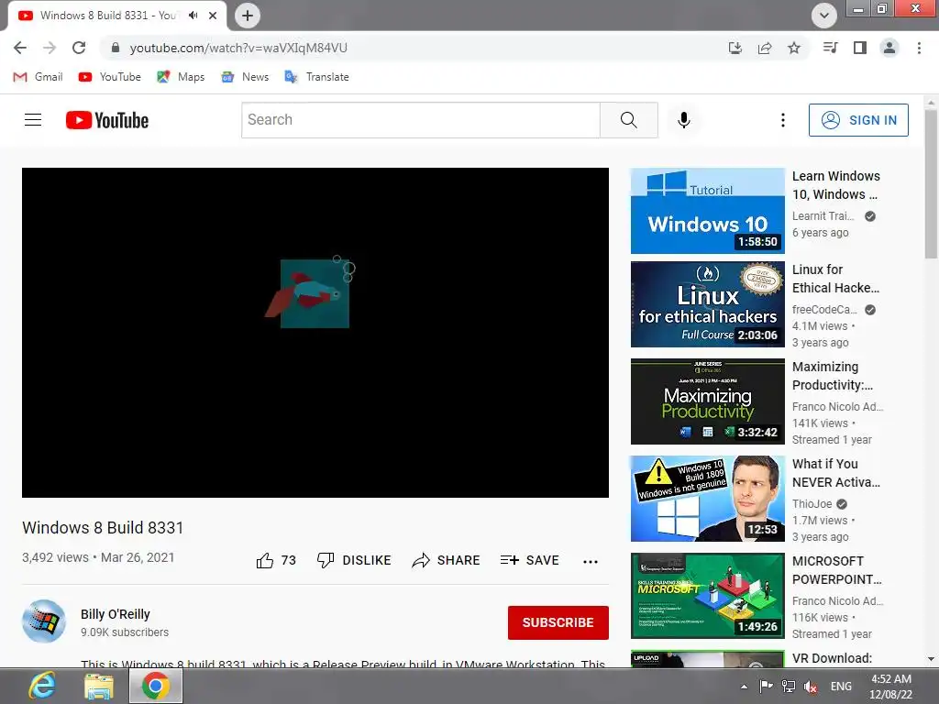This screenshot has width=939, height=704.
Task: Open 'Learn Windows 10, Windows...' title link
Action: (836, 185)
